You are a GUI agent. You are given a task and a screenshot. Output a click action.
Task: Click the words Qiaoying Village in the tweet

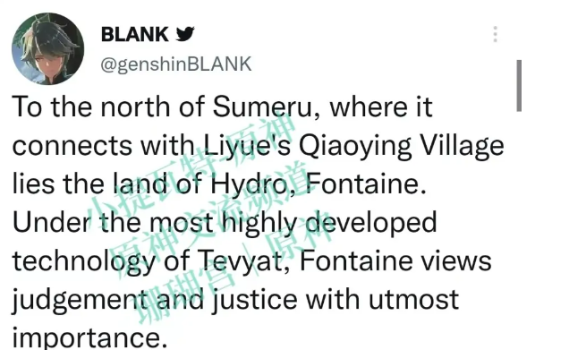click(402, 146)
